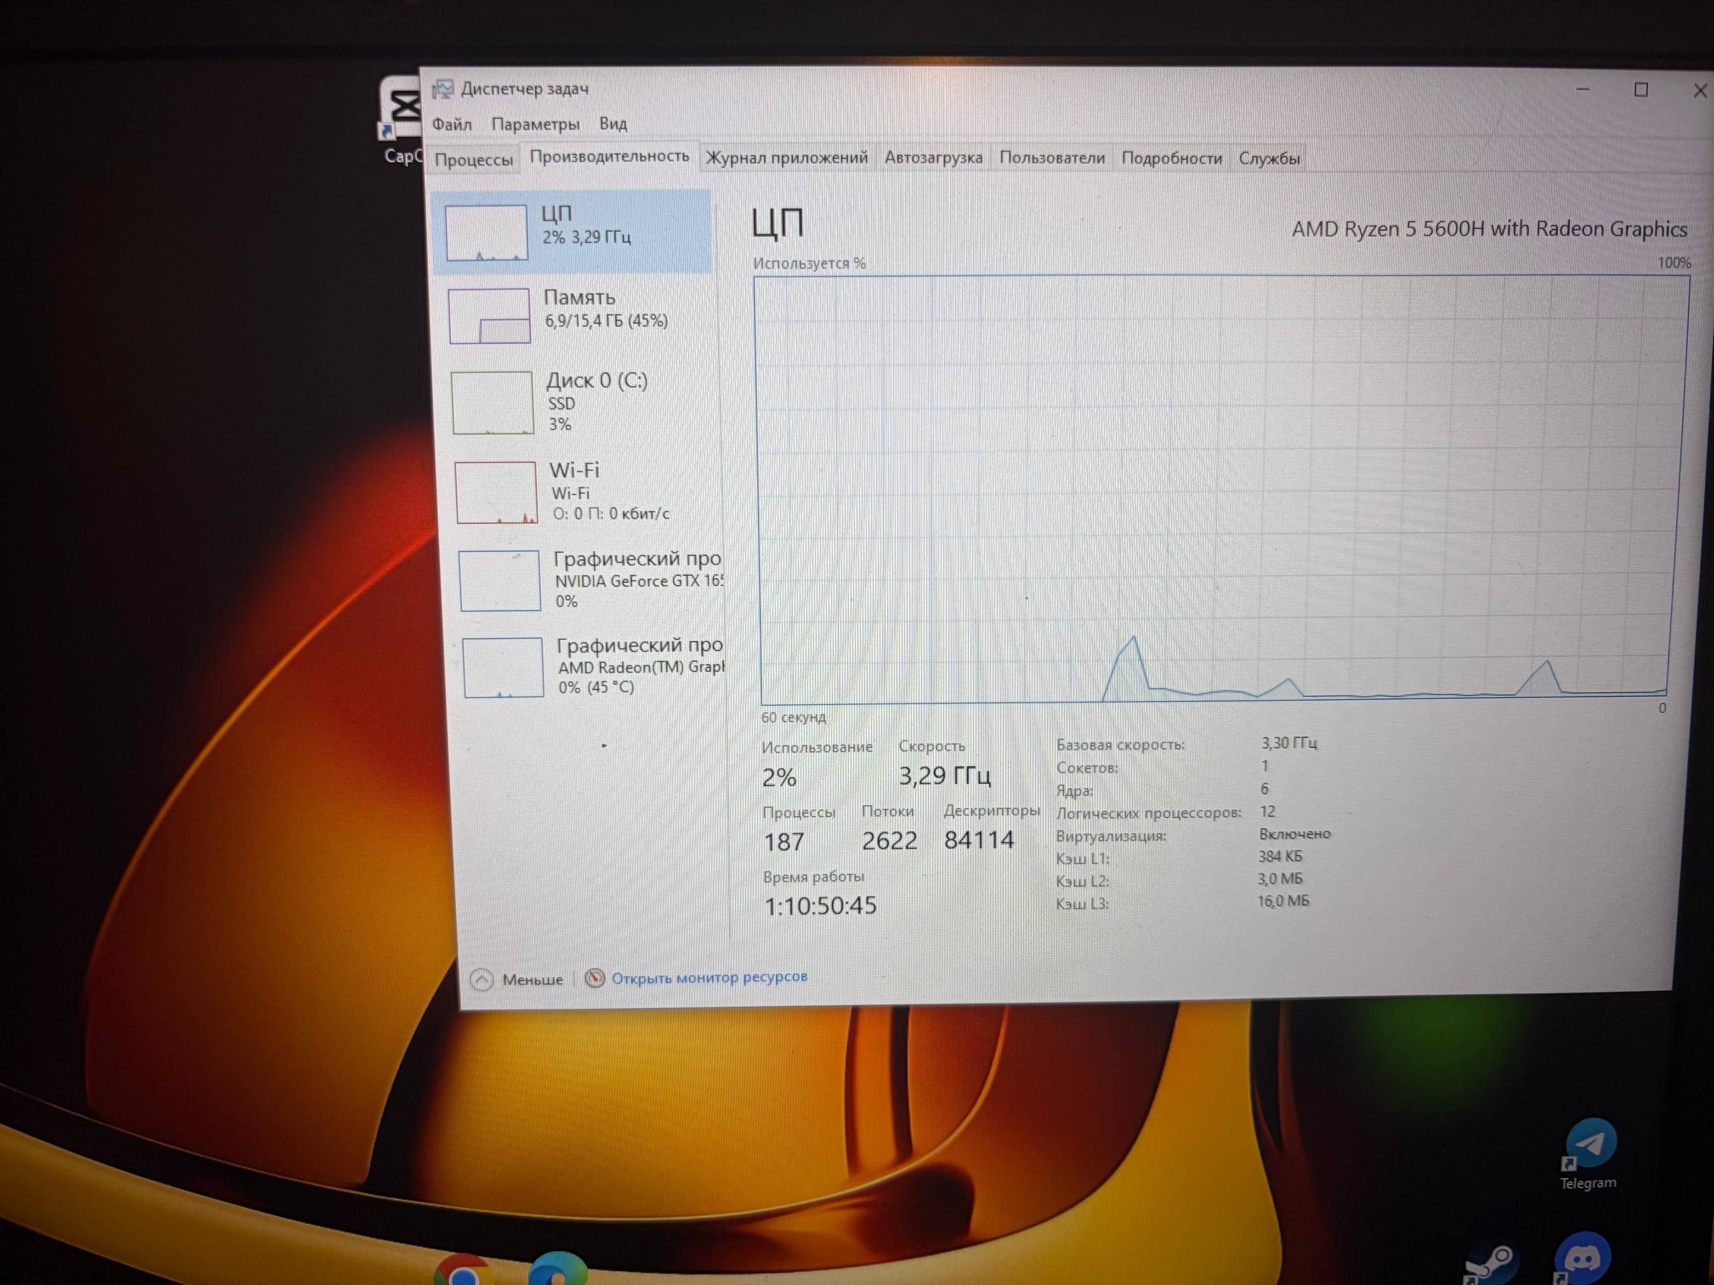Switch to the Пользователи tab
The image size is (1714, 1285).
(x=1051, y=158)
